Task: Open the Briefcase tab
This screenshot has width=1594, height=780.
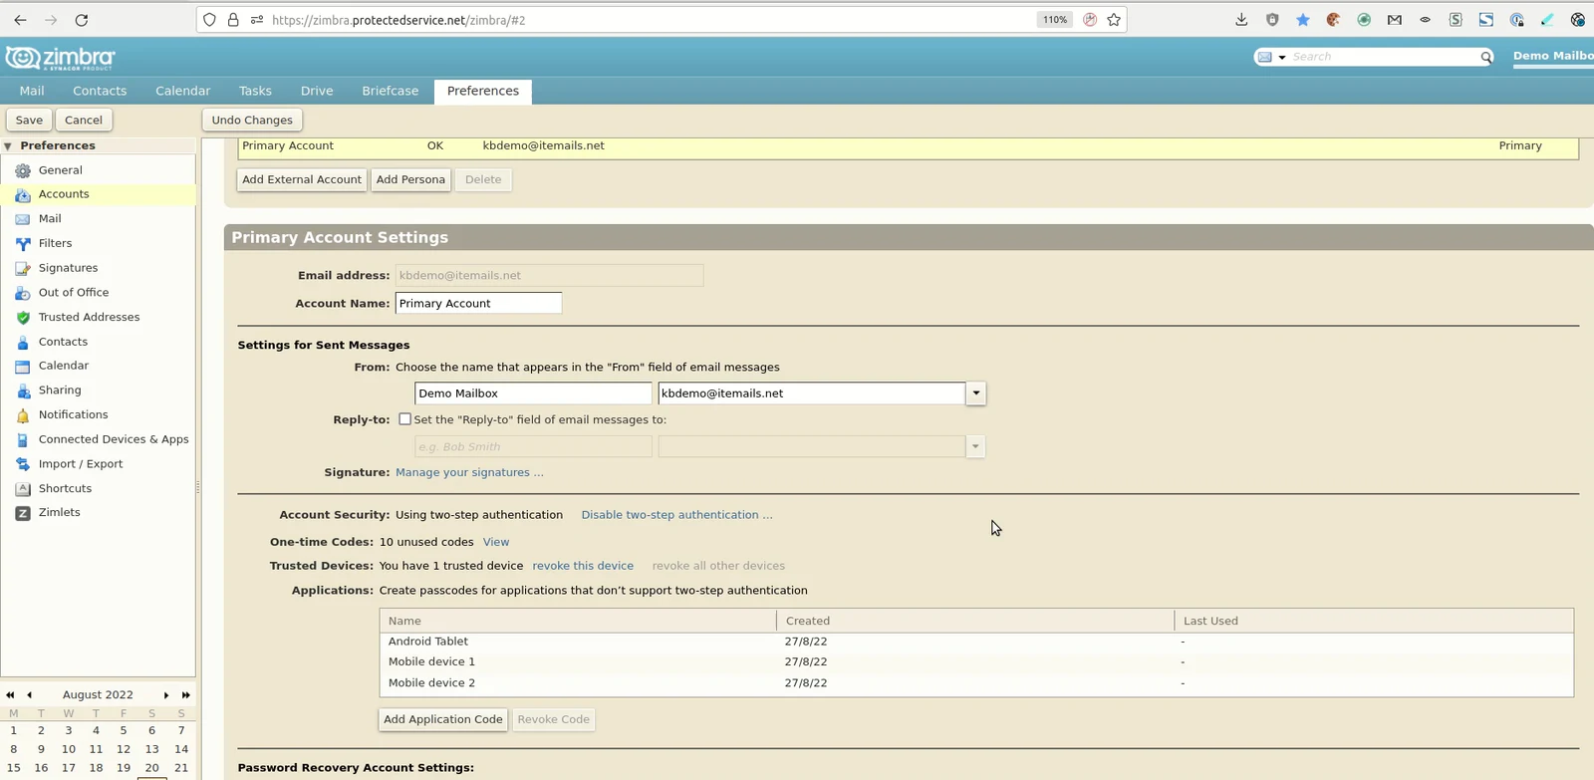Action: pyautogui.click(x=390, y=91)
